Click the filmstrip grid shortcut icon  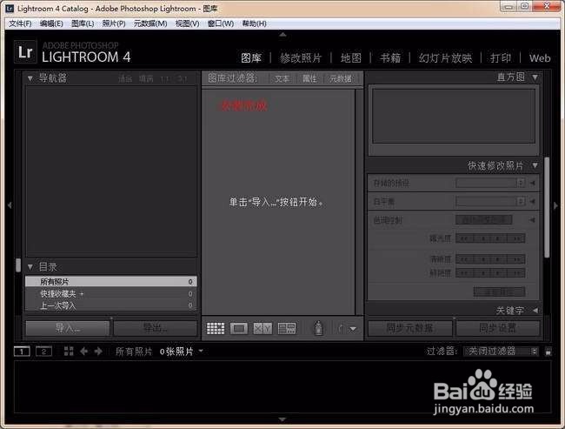[69, 351]
